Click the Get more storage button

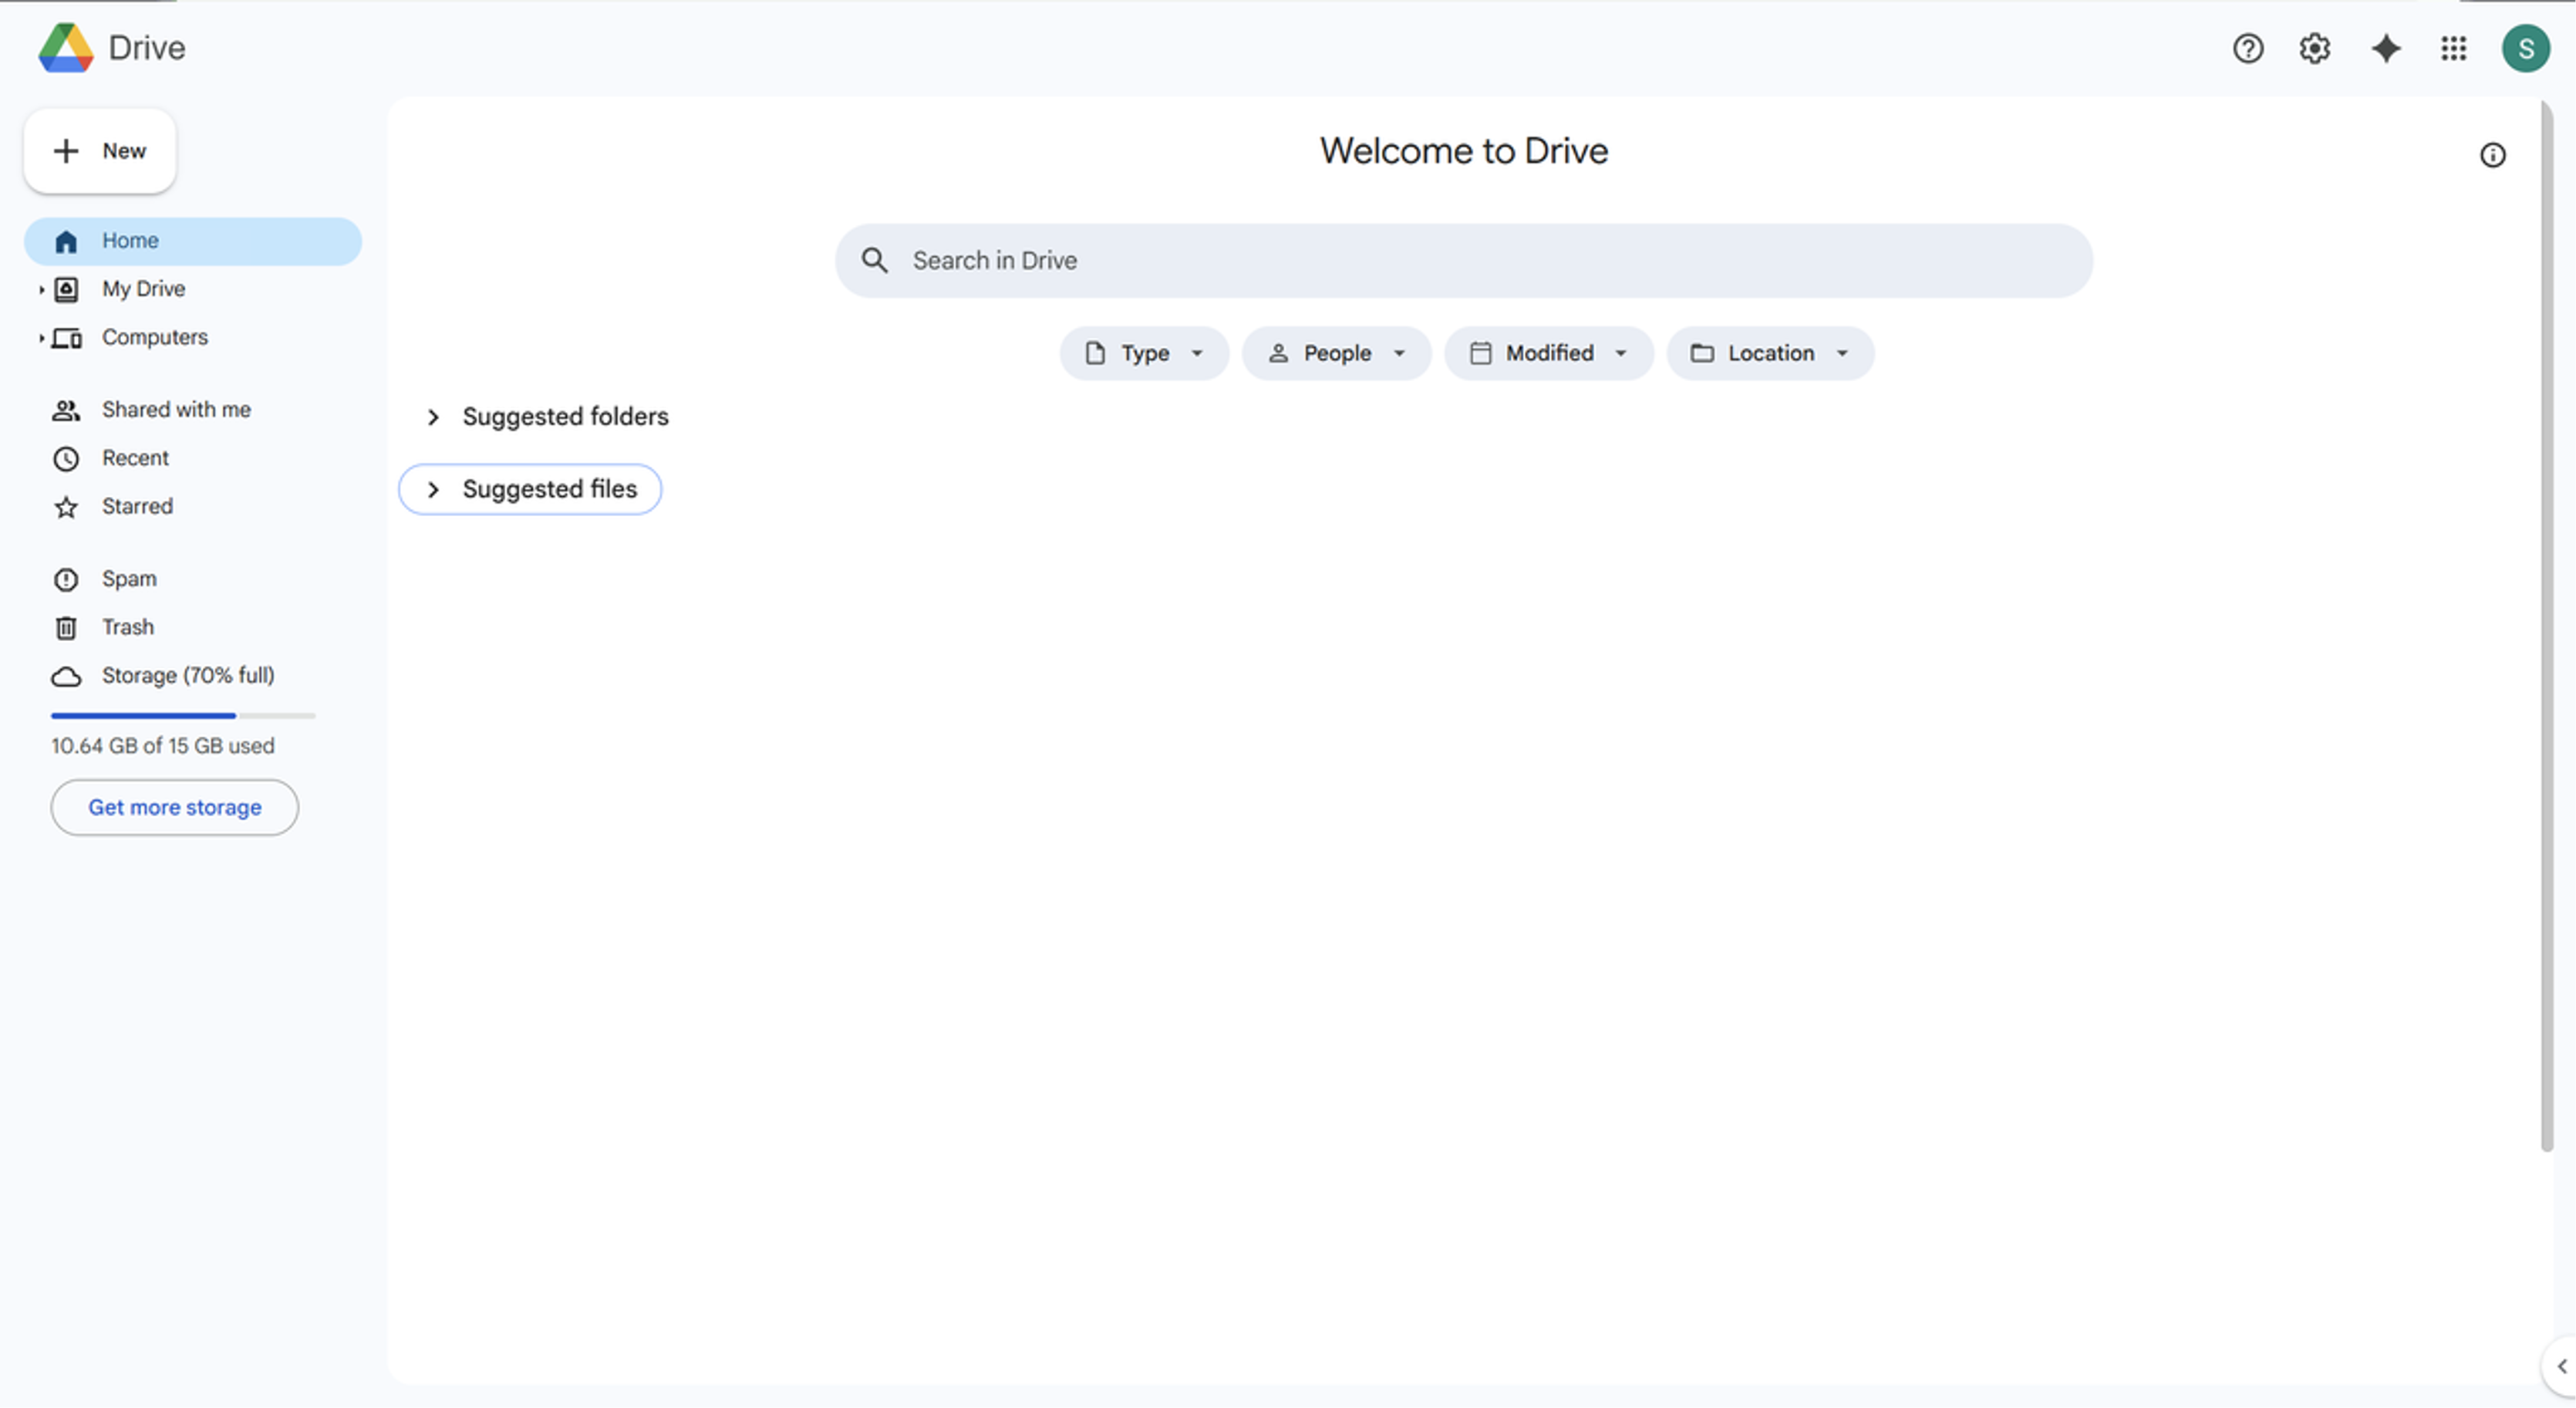[x=174, y=807]
